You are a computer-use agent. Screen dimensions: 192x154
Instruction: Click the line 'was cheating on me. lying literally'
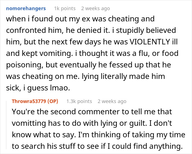point(86,76)
